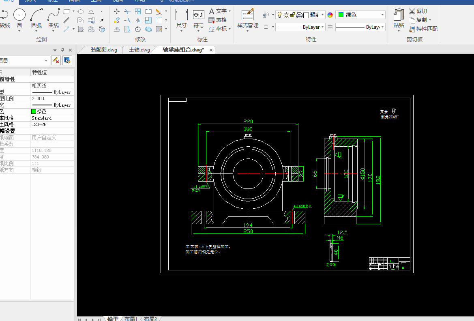Viewport: 474px width, 321px height.
Task: Pin the properties panel with the pushpin
Action: pyautogui.click(x=62, y=50)
